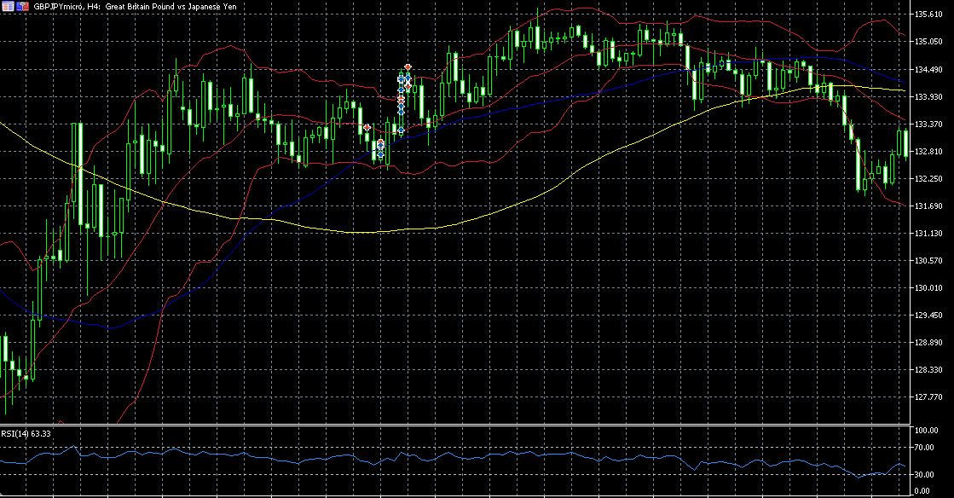This screenshot has height=498, width=954.
Task: Click the blue-red icon left of GBPJPYmicro
Action: (x=21, y=6)
